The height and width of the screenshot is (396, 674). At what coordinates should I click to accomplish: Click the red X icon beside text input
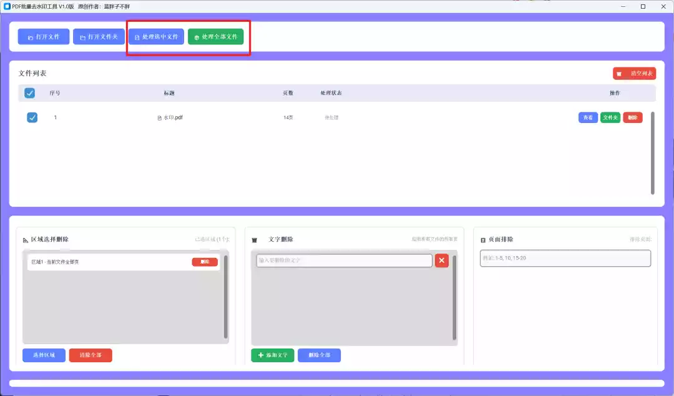coord(442,260)
